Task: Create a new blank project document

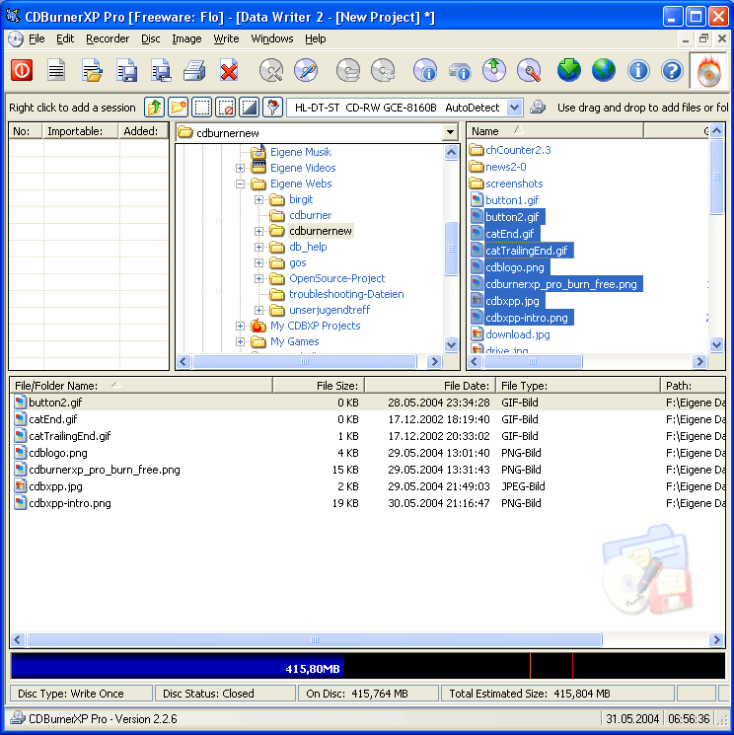Action: (56, 71)
